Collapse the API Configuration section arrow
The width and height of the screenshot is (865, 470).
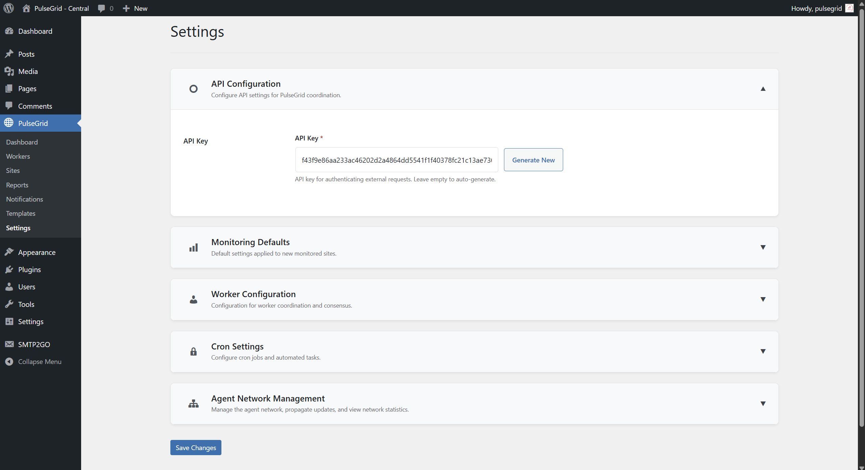[763, 89]
